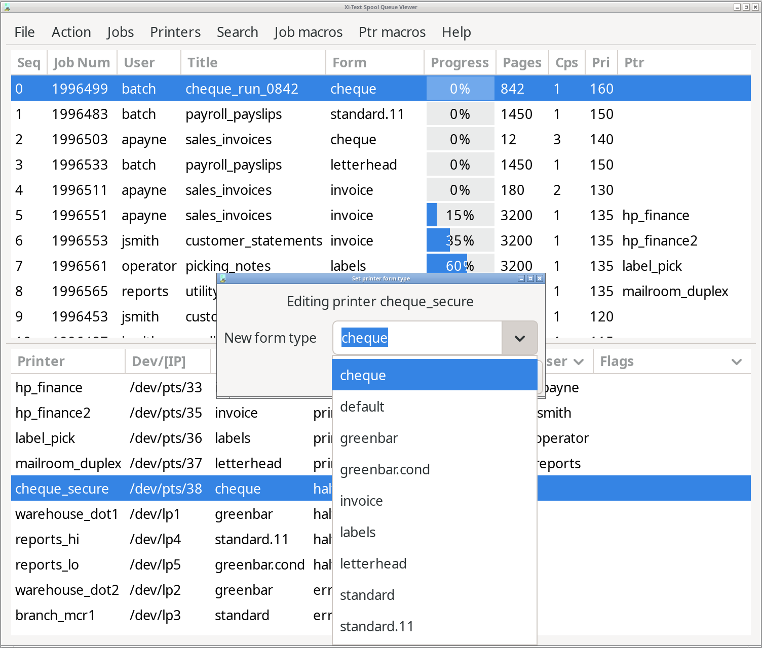Screen dimensions: 762x648
Task: Choose 'default' from the form type list
Action: coord(435,407)
